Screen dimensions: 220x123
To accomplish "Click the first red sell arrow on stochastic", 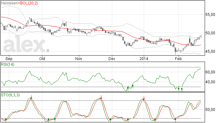I will pos(32,97).
